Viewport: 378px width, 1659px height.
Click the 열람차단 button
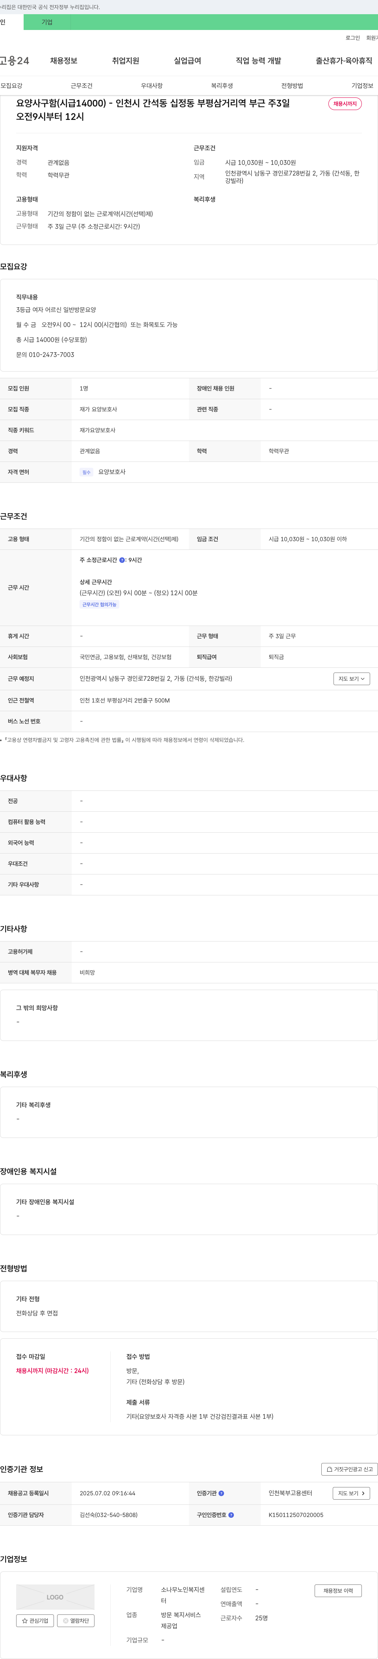(76, 1620)
